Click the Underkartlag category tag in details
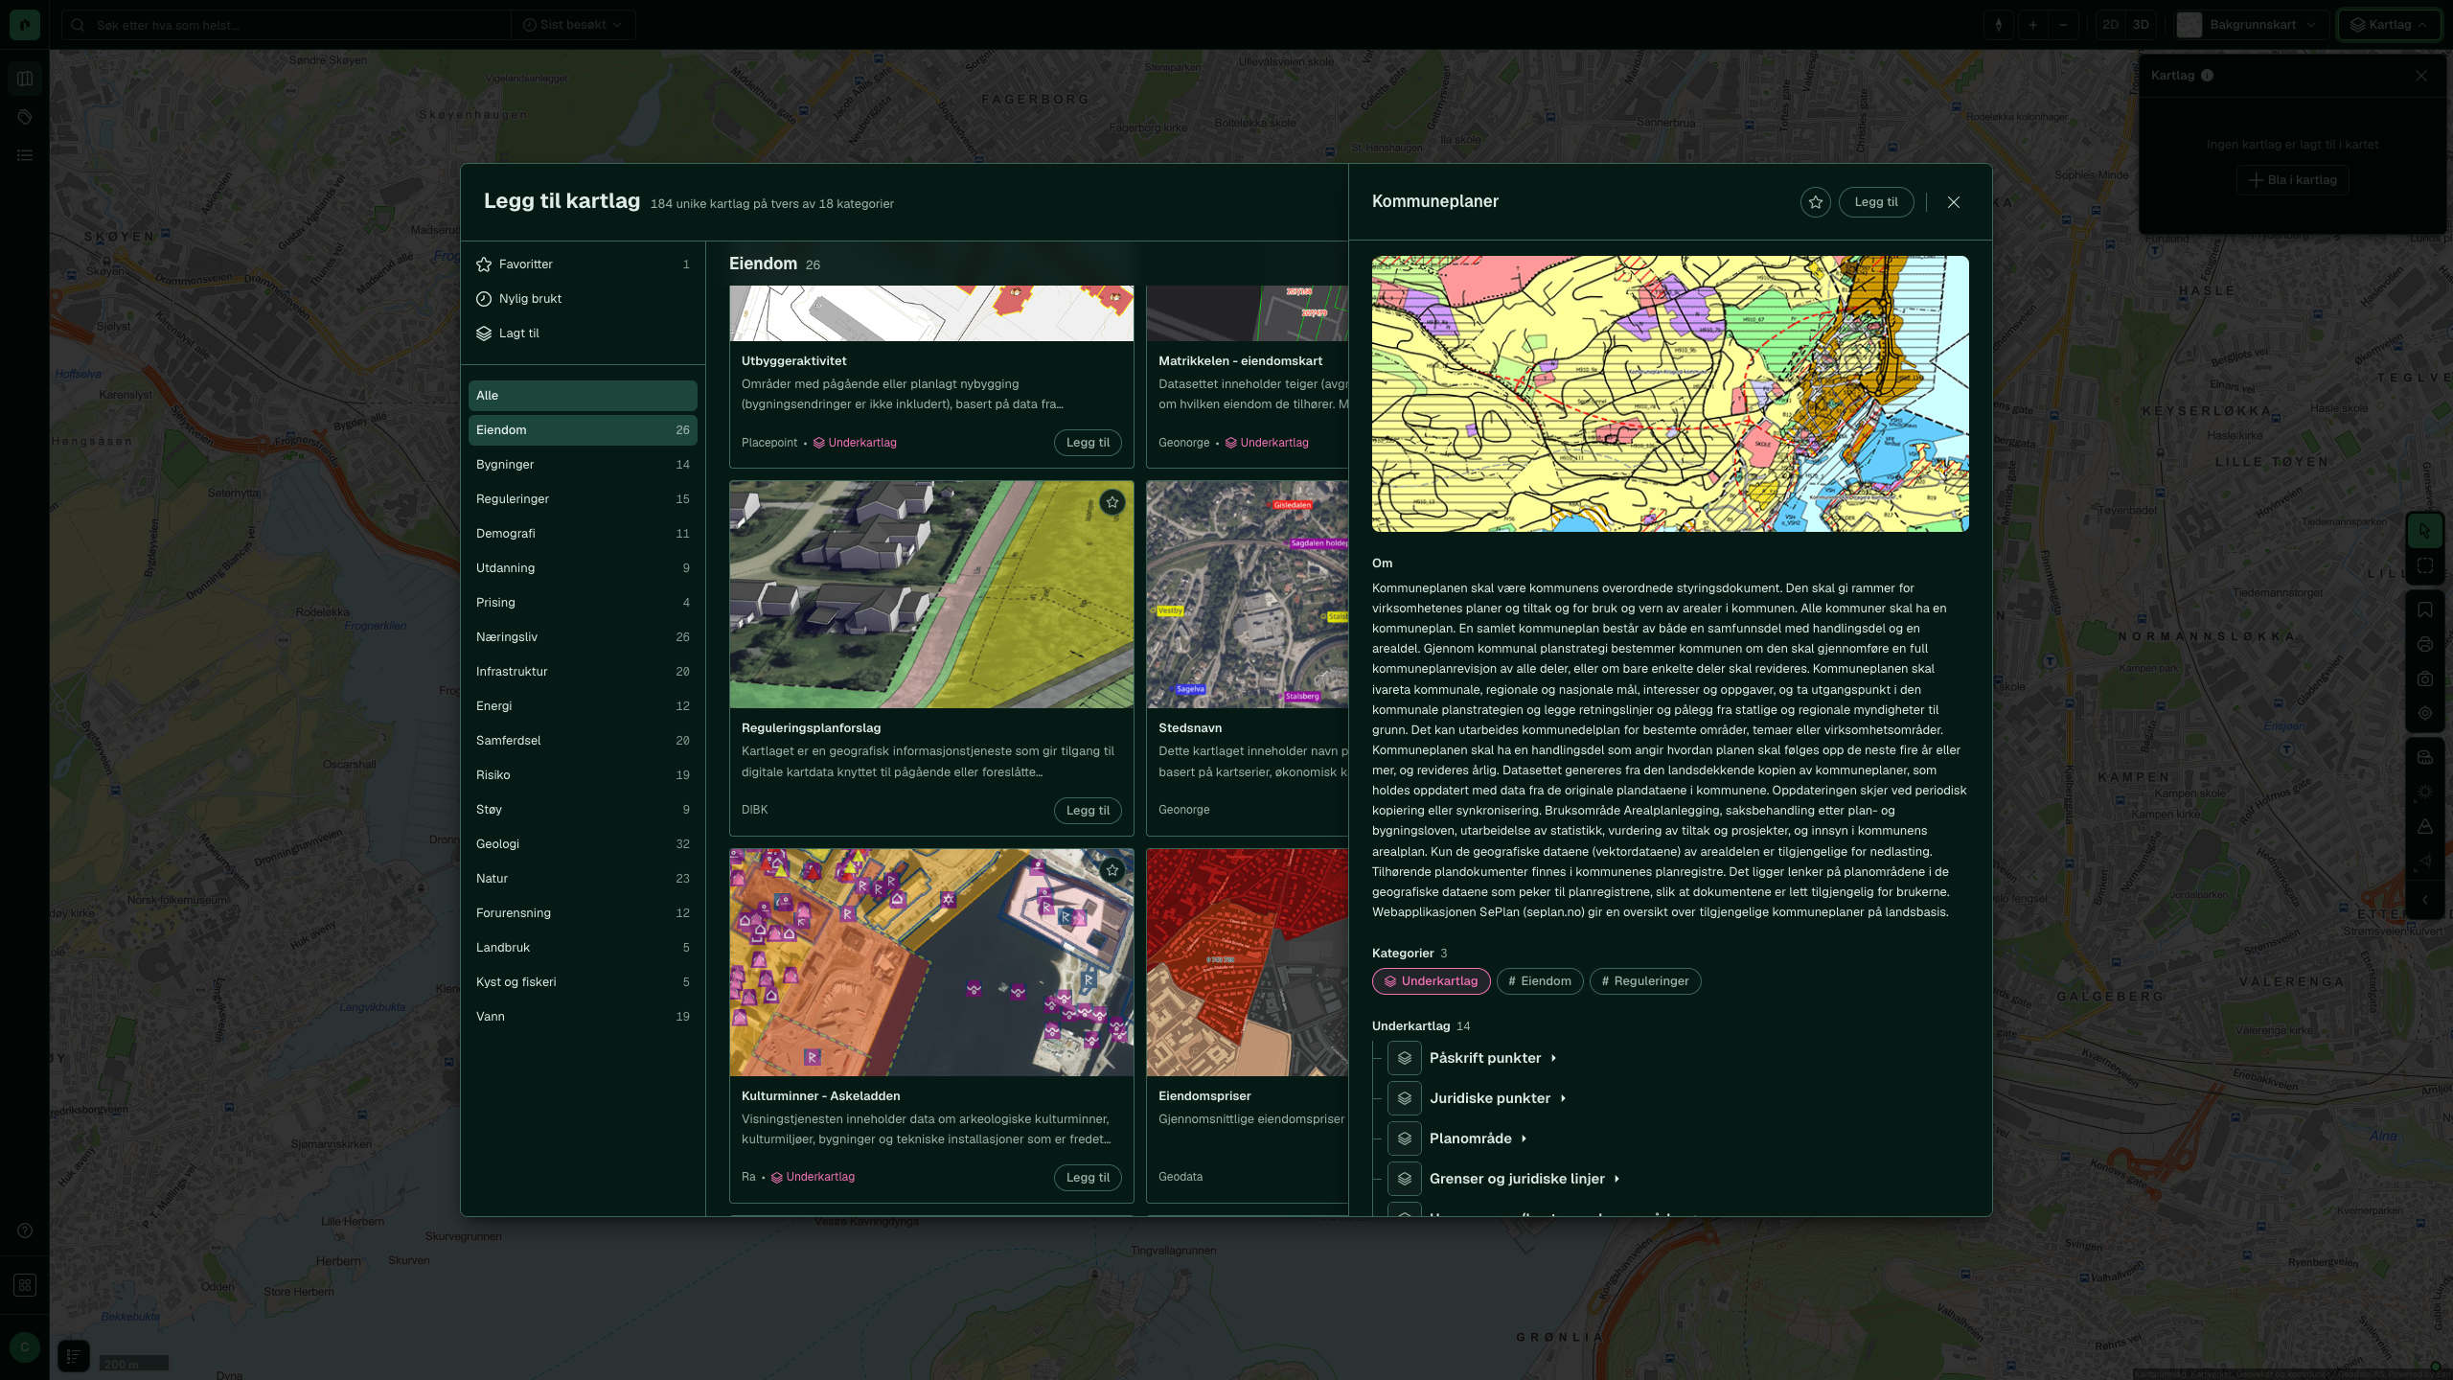The image size is (2453, 1380). click(1431, 981)
